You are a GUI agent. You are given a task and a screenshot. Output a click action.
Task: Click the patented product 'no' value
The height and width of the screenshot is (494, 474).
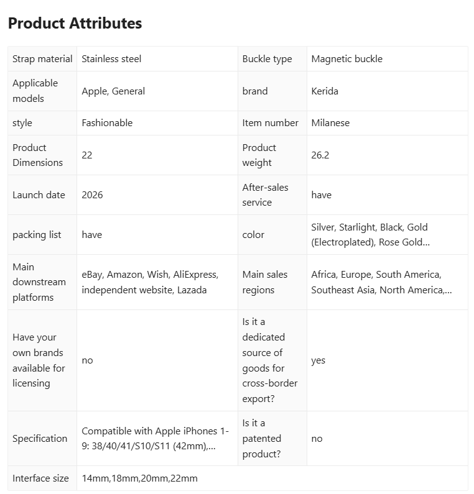pos(317,439)
